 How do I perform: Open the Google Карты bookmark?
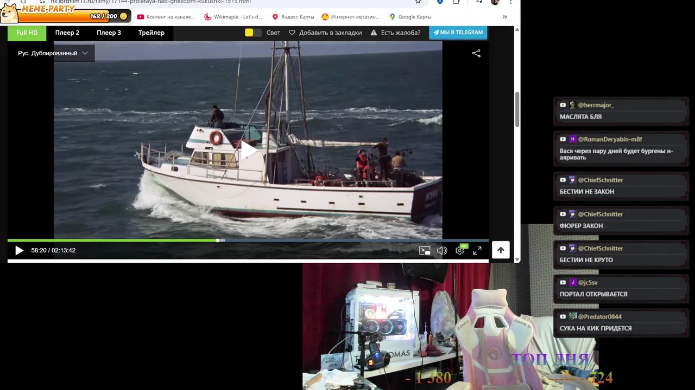tap(410, 17)
